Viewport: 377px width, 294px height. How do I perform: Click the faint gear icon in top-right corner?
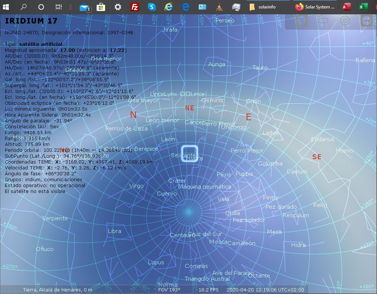point(345,21)
